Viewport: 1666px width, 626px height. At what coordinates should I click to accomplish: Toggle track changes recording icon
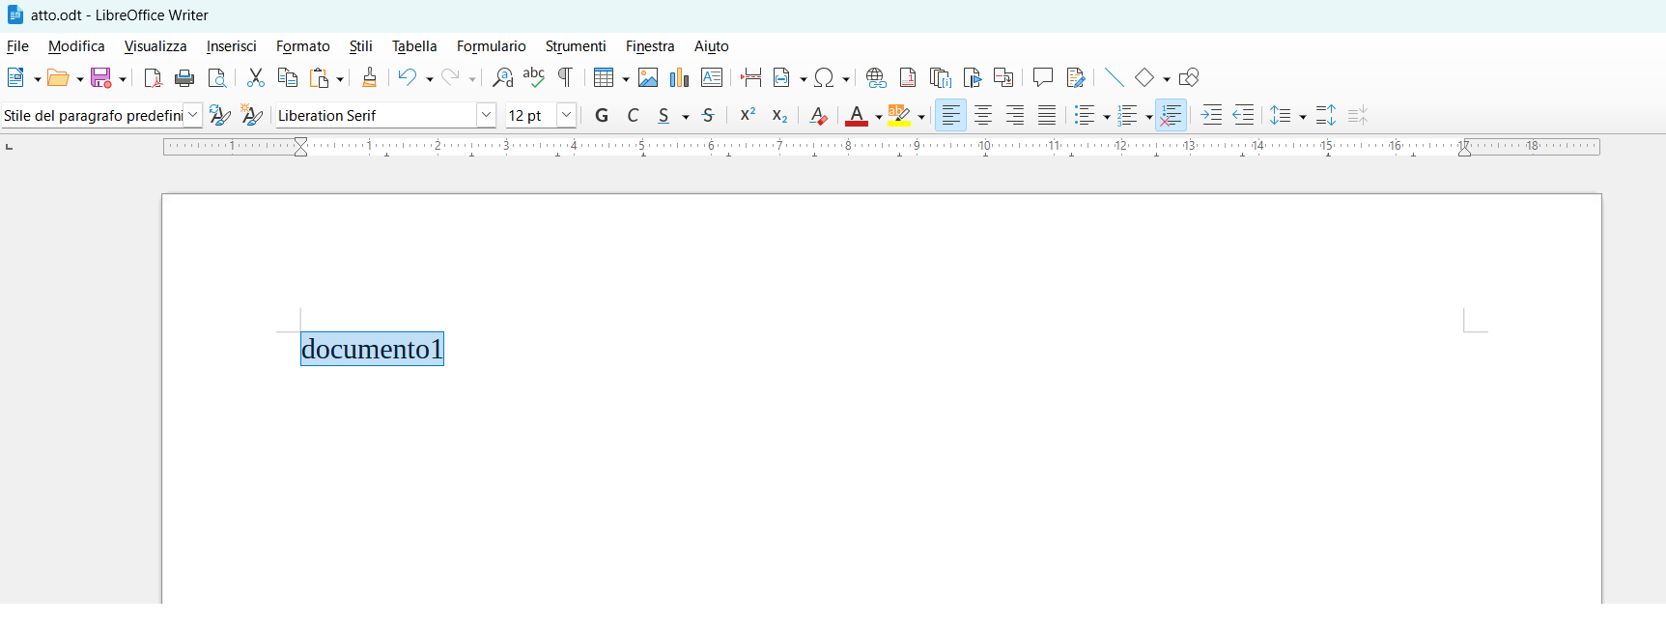[1075, 77]
